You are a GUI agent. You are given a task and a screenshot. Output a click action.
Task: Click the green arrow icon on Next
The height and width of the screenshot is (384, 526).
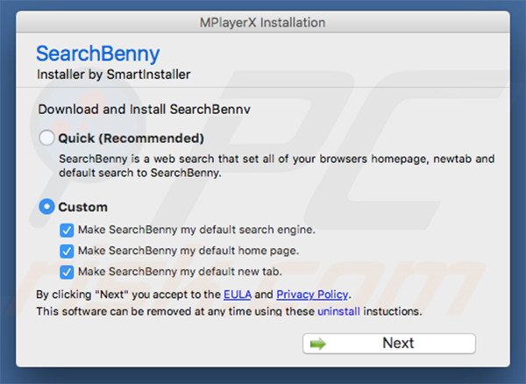click(x=317, y=344)
